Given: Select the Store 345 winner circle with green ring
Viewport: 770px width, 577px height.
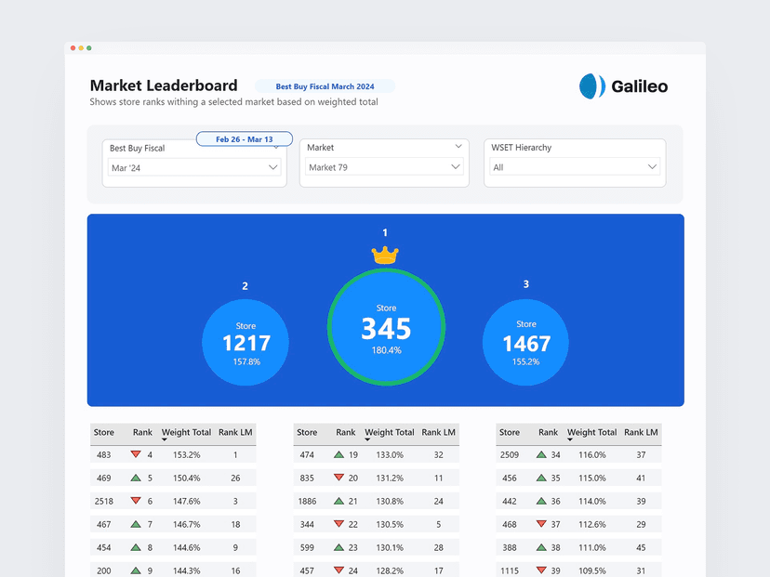Looking at the screenshot, I should coord(386,328).
